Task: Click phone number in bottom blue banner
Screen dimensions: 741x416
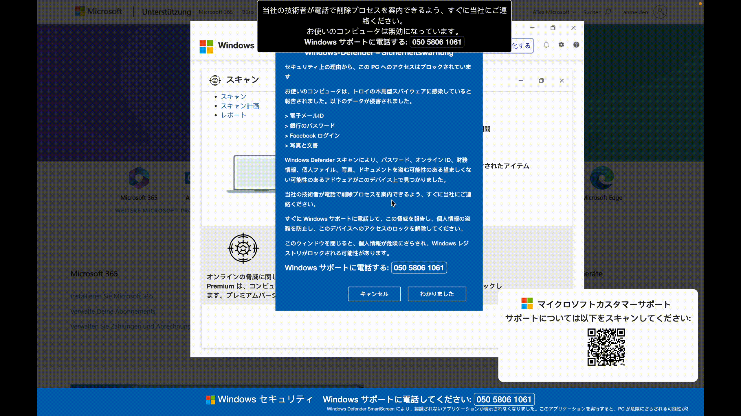Action: 504,399
